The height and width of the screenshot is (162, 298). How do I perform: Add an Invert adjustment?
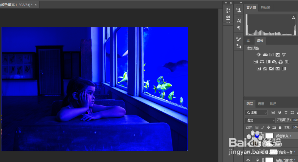(x=259, y=68)
